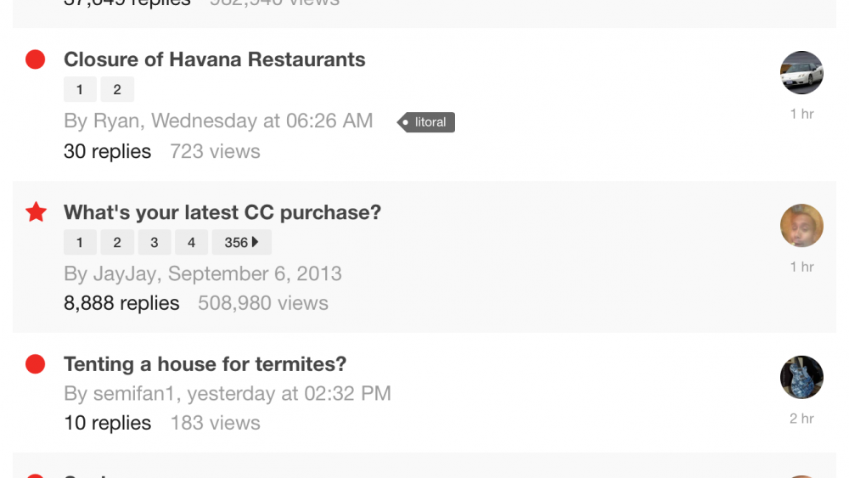Image resolution: width=849 pixels, height=478 pixels.
Task: Open the face avatar on the CC purchase topic
Action: pyautogui.click(x=801, y=226)
